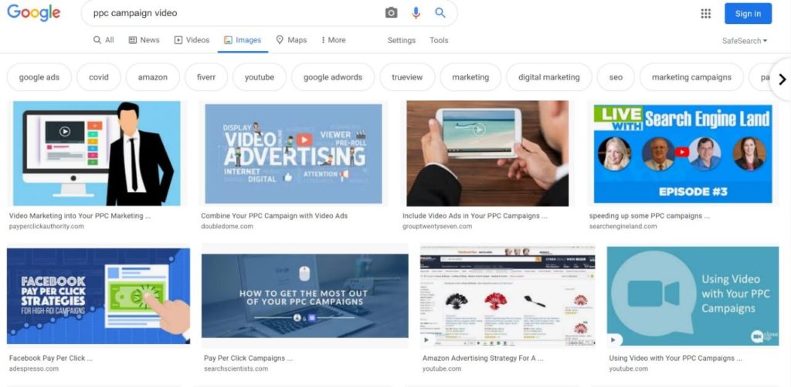The width and height of the screenshot is (791, 387).
Task: Switch to the News tab
Action: (144, 40)
